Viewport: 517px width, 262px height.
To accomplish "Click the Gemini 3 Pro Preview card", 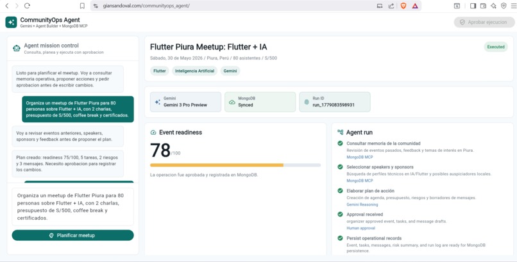I will tap(185, 102).
